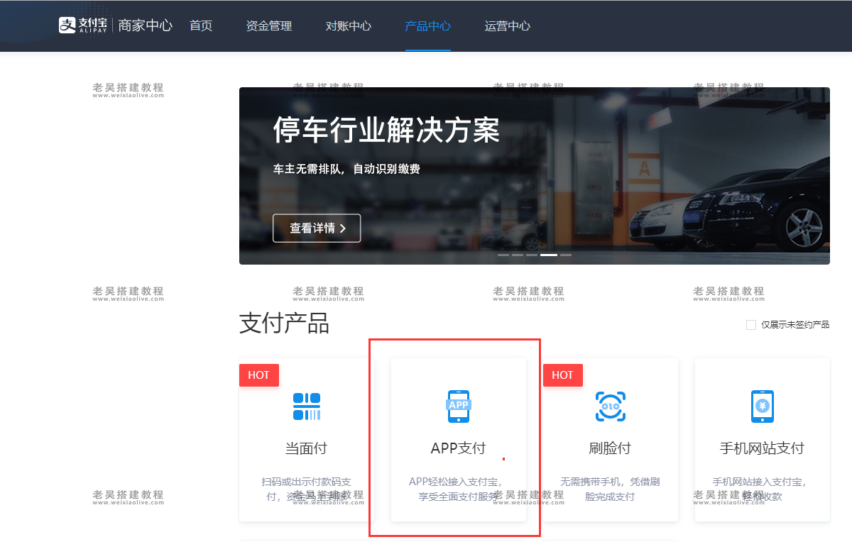
Task: Click the 商家中心 merchant center label
Action: (146, 26)
